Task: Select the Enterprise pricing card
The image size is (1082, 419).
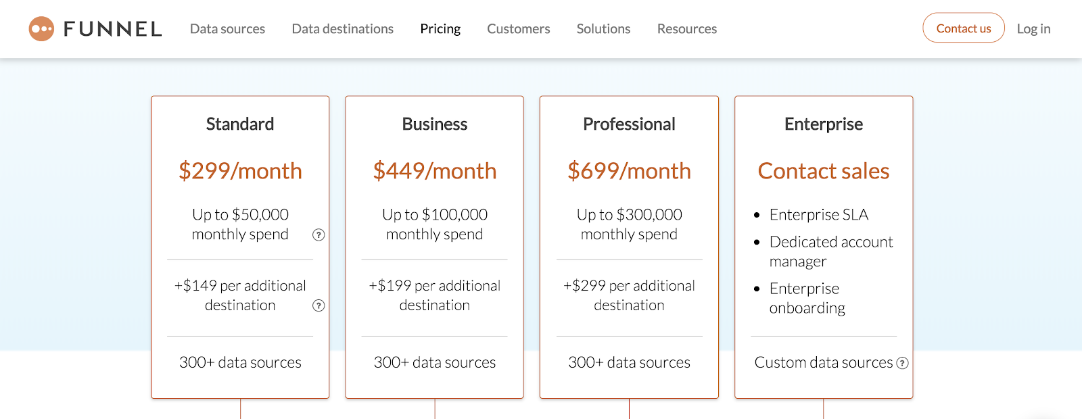Action: (824, 247)
